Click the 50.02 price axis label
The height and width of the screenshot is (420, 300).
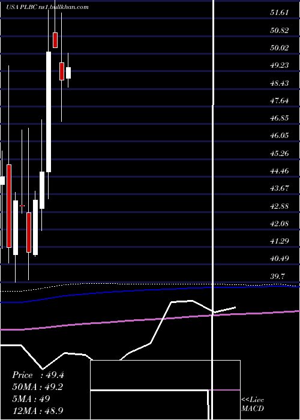pyautogui.click(x=280, y=48)
